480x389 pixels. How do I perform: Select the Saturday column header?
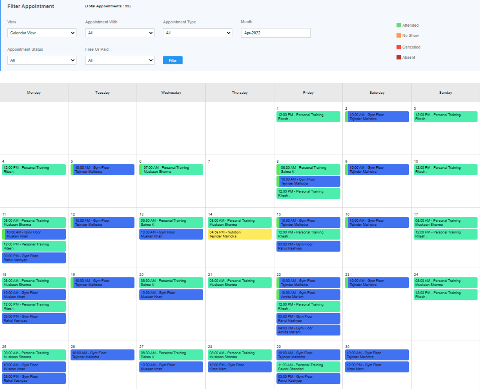click(x=377, y=93)
